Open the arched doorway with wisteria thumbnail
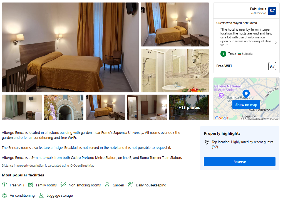283x202 pixels. pos(64,107)
